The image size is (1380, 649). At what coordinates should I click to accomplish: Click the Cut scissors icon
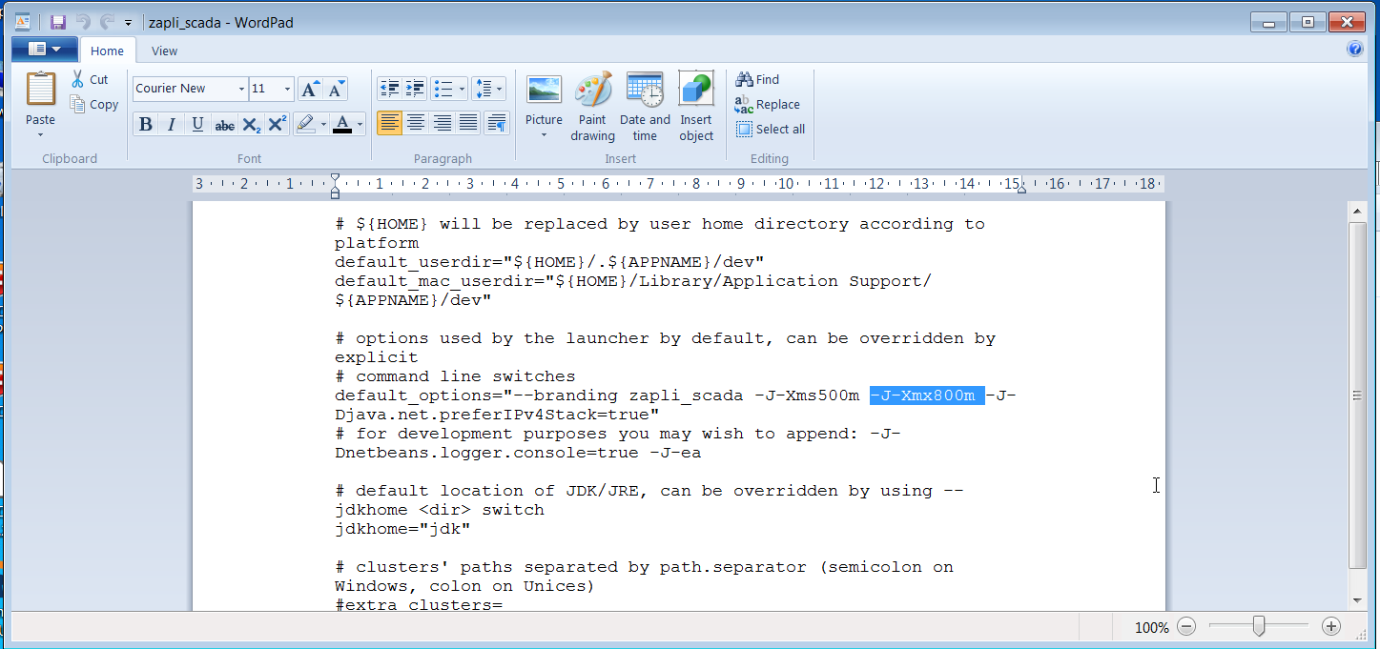78,79
